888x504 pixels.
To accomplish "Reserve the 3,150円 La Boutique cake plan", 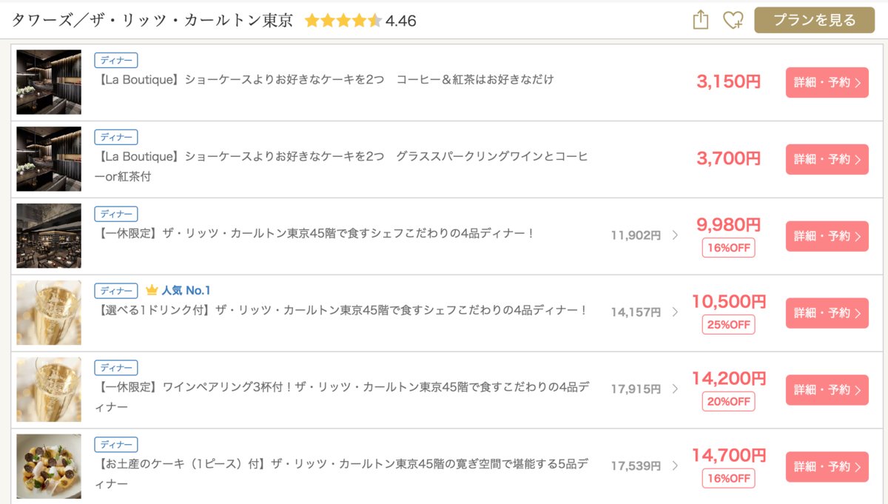I will 827,82.
